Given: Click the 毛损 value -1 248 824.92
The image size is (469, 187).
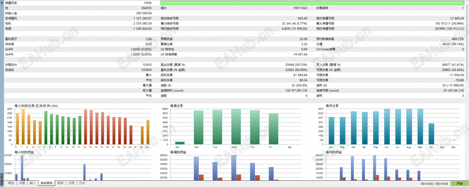Looking at the screenshot, I should 142,28.
